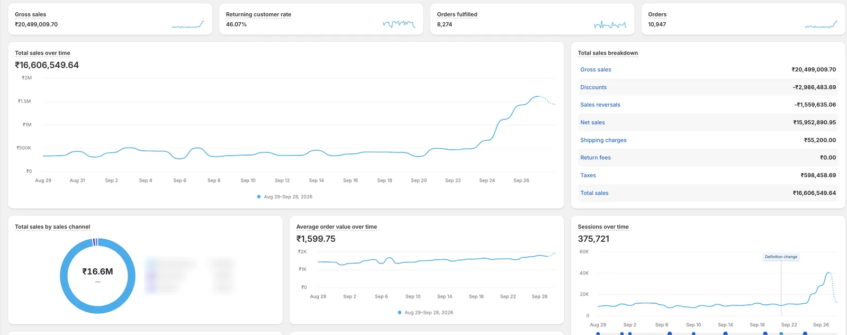Open the Taxes breakdown link
The width and height of the screenshot is (847, 335).
(x=588, y=175)
